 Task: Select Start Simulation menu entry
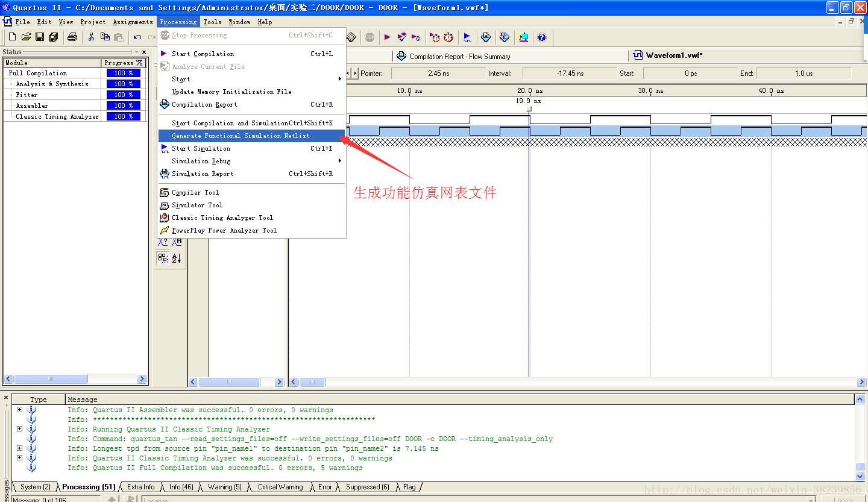click(x=252, y=148)
